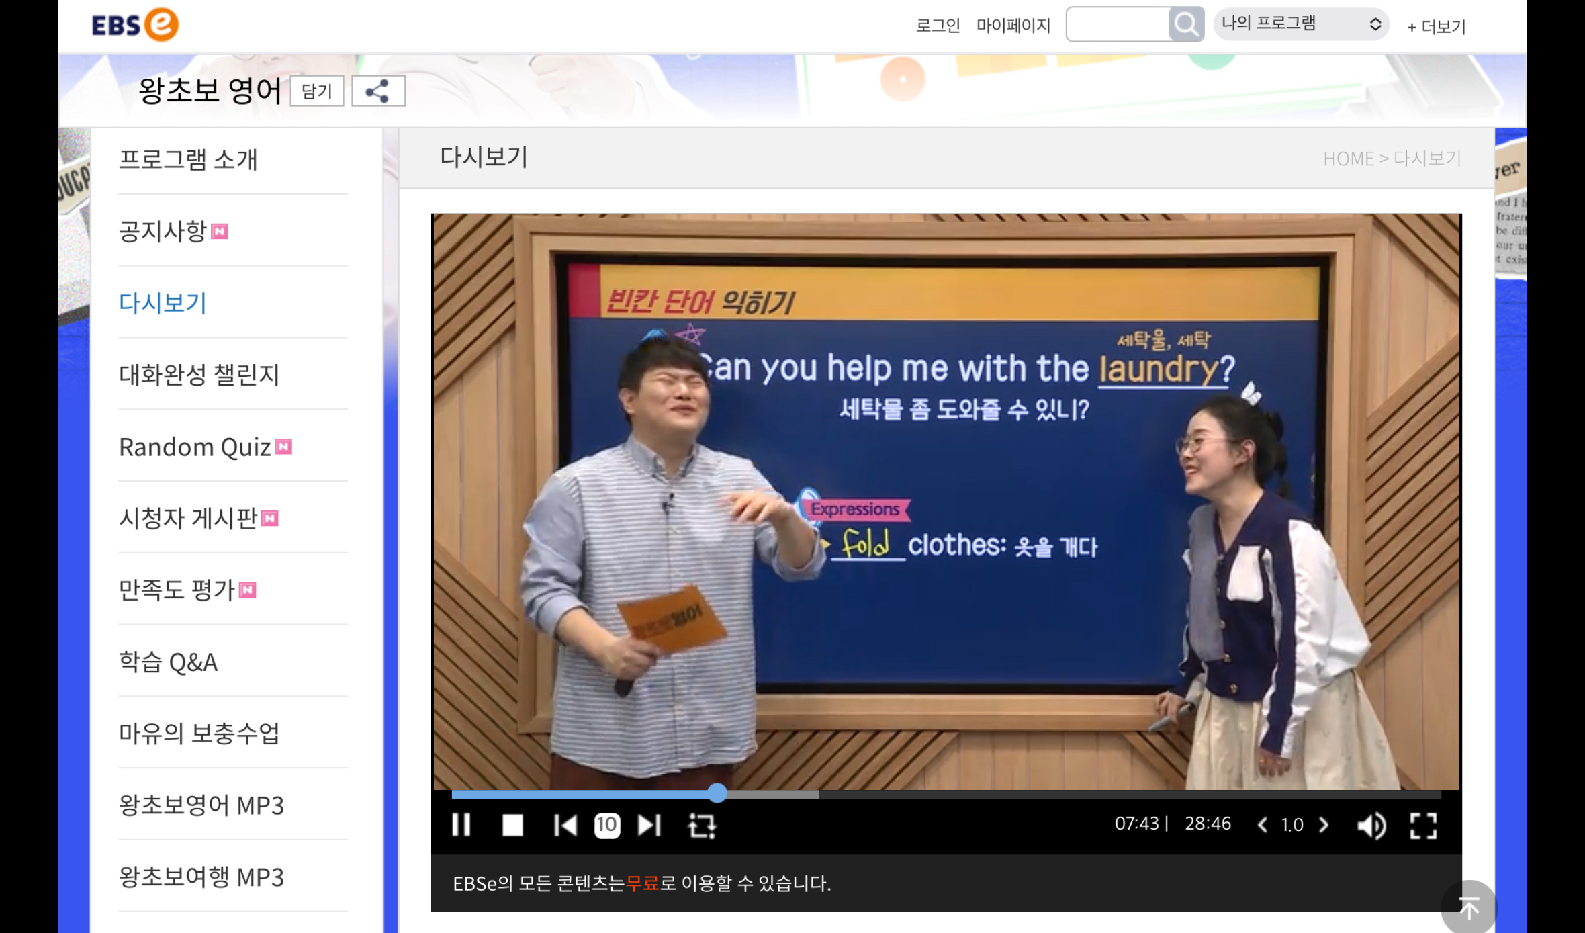Click + 더보기 in the header
1585x933 pixels.
click(x=1436, y=27)
